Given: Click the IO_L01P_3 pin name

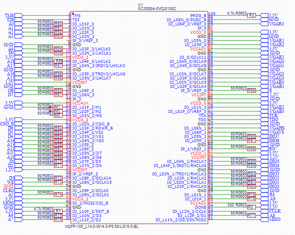Looking at the screenshot, I should pyautogui.click(x=83, y=24).
